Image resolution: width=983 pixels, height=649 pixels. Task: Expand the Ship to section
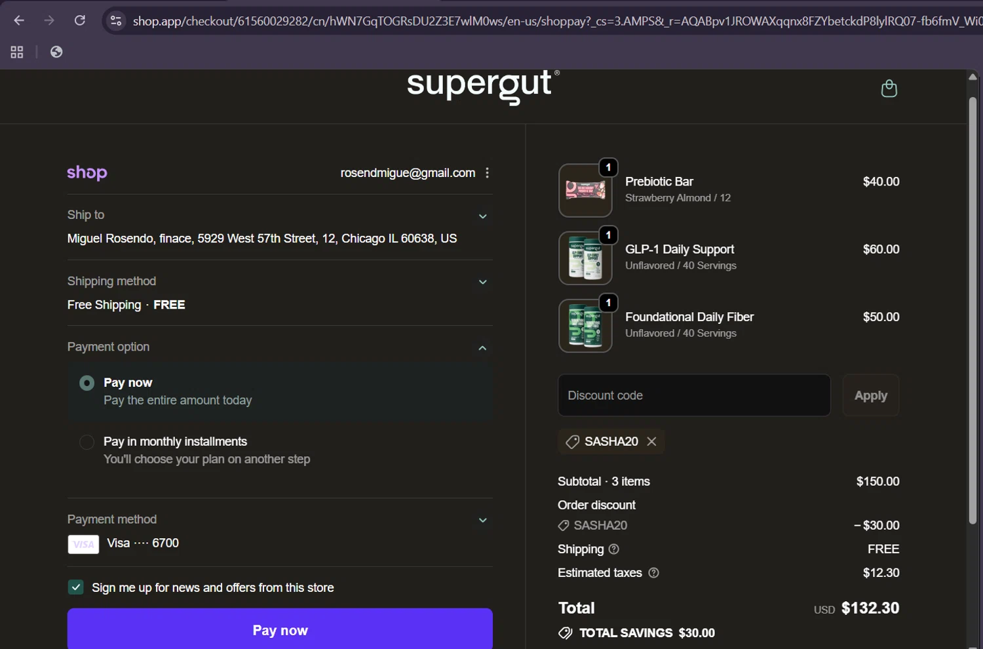[x=482, y=216]
